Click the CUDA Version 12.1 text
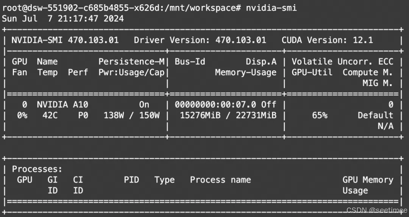This screenshot has width=409, height=217. pyautogui.click(x=327, y=40)
